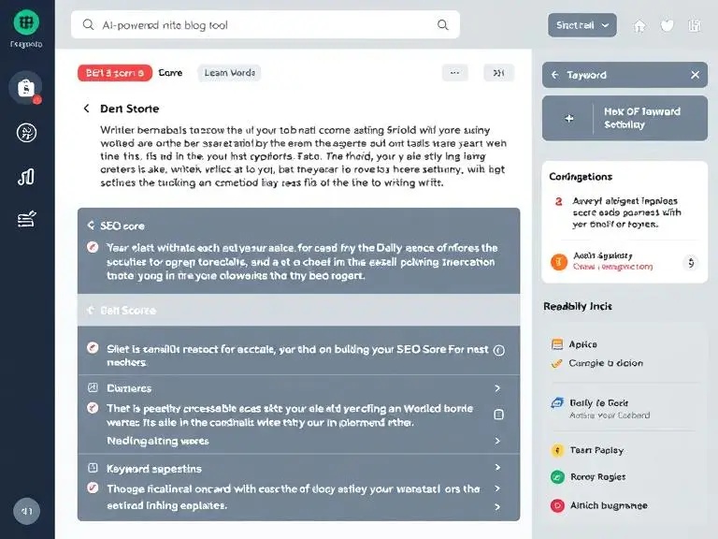Expand the Keyword sapestins chevron
The image size is (718, 539).
pyautogui.click(x=497, y=468)
